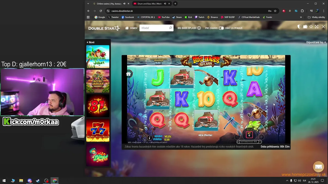Open the Všetky záložky folder
The height and width of the screenshot is (184, 328).
[x=316, y=17]
